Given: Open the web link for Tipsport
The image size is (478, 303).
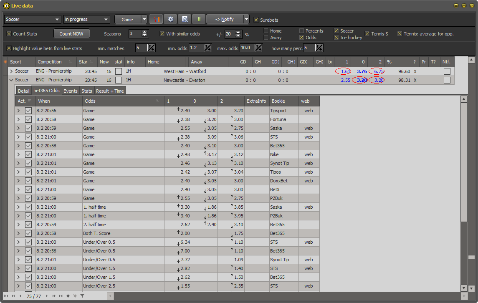Looking at the screenshot, I should pyautogui.click(x=308, y=110).
